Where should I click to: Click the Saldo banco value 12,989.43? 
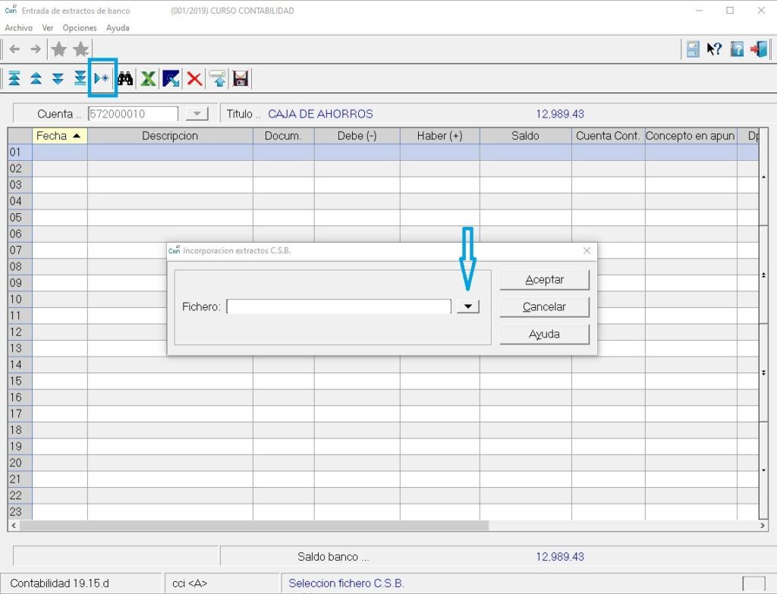[560, 557]
